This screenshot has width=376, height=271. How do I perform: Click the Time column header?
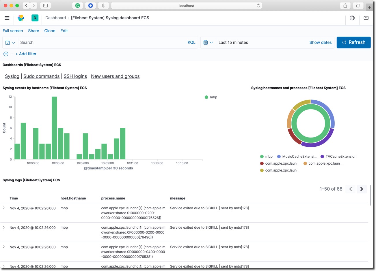point(14,198)
